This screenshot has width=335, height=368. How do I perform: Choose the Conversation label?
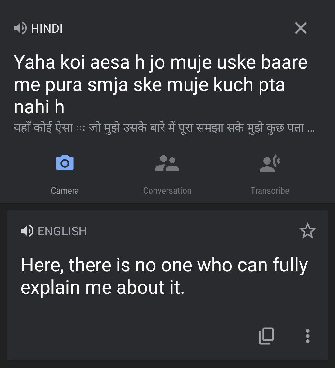tap(167, 191)
